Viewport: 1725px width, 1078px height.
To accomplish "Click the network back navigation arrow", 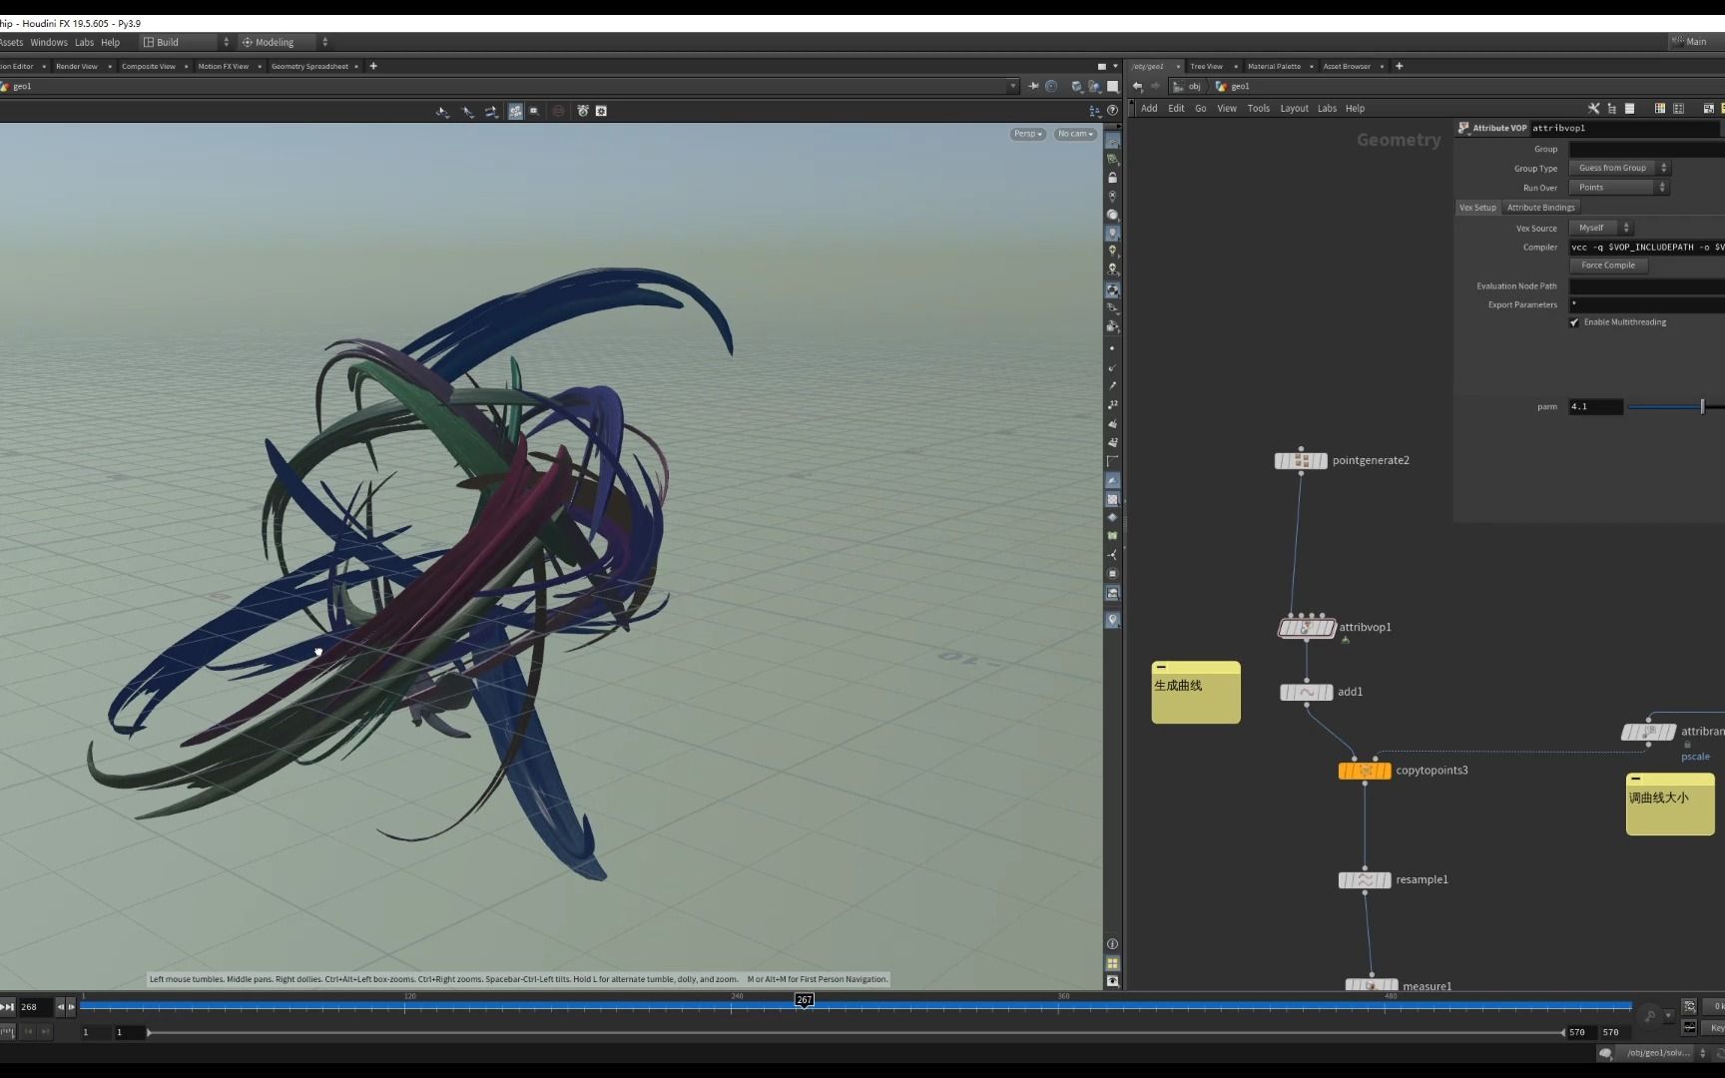I will point(1138,87).
